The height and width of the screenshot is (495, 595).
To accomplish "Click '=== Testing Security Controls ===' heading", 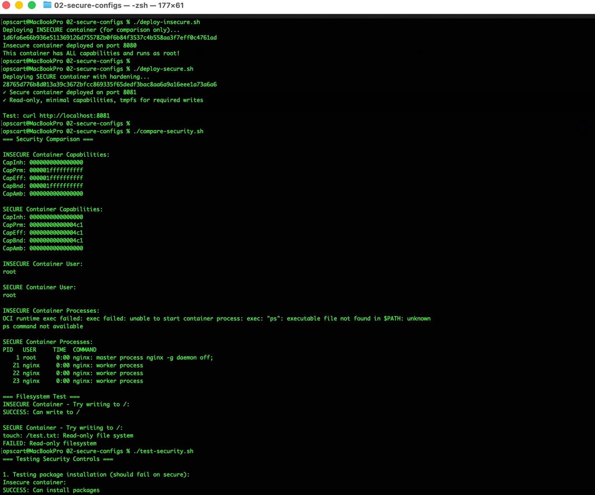I will (x=58, y=459).
